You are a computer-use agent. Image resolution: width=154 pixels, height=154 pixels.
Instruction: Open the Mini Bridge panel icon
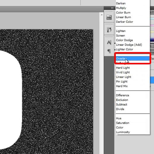click(109, 17)
